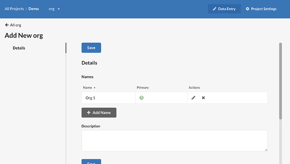Click the plus icon on Add Name
Viewport: 290px width, 164px height.
click(89, 113)
